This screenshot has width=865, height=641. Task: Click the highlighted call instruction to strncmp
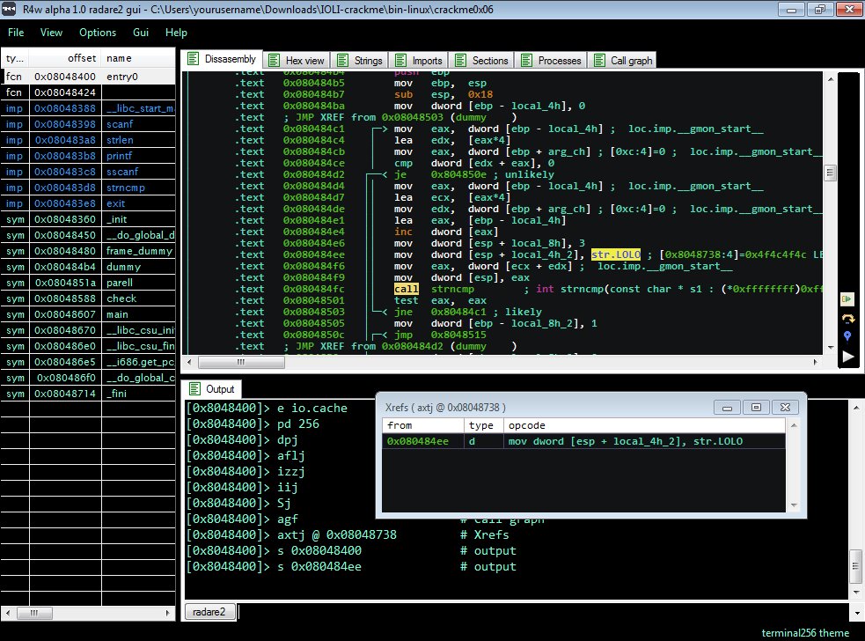pos(406,289)
